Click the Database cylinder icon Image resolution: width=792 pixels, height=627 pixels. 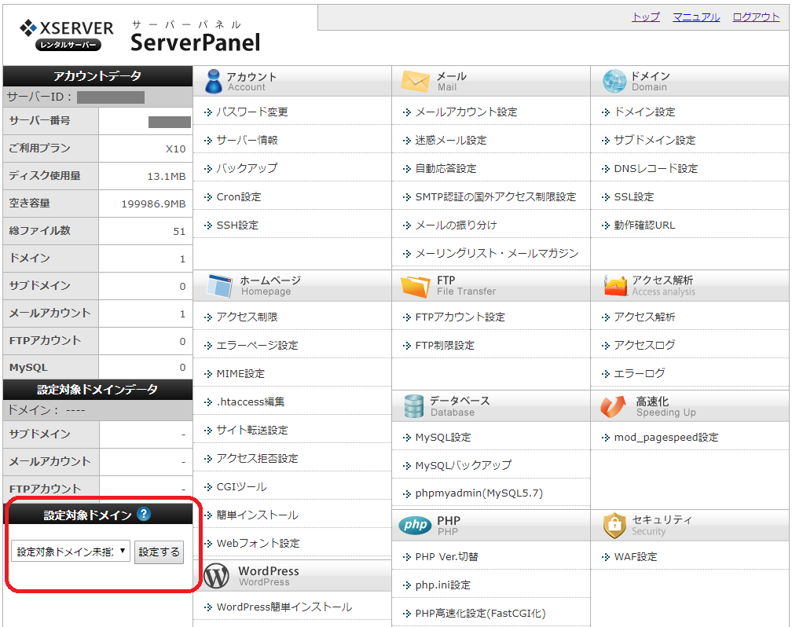(413, 406)
